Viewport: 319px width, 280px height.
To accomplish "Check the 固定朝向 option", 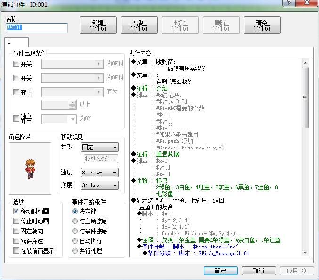I will 16,231.
